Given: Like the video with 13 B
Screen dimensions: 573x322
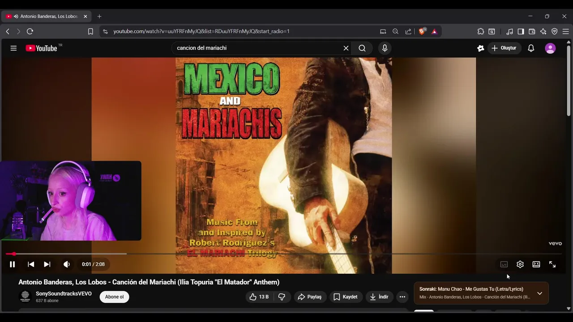Looking at the screenshot, I should (259, 297).
